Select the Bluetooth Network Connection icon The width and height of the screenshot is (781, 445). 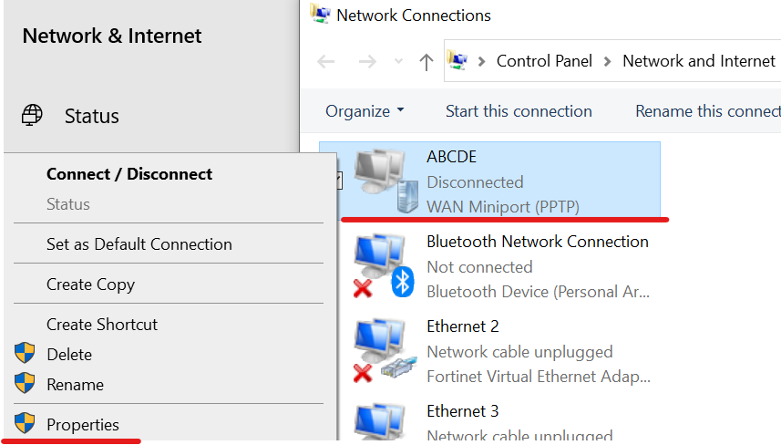384,265
